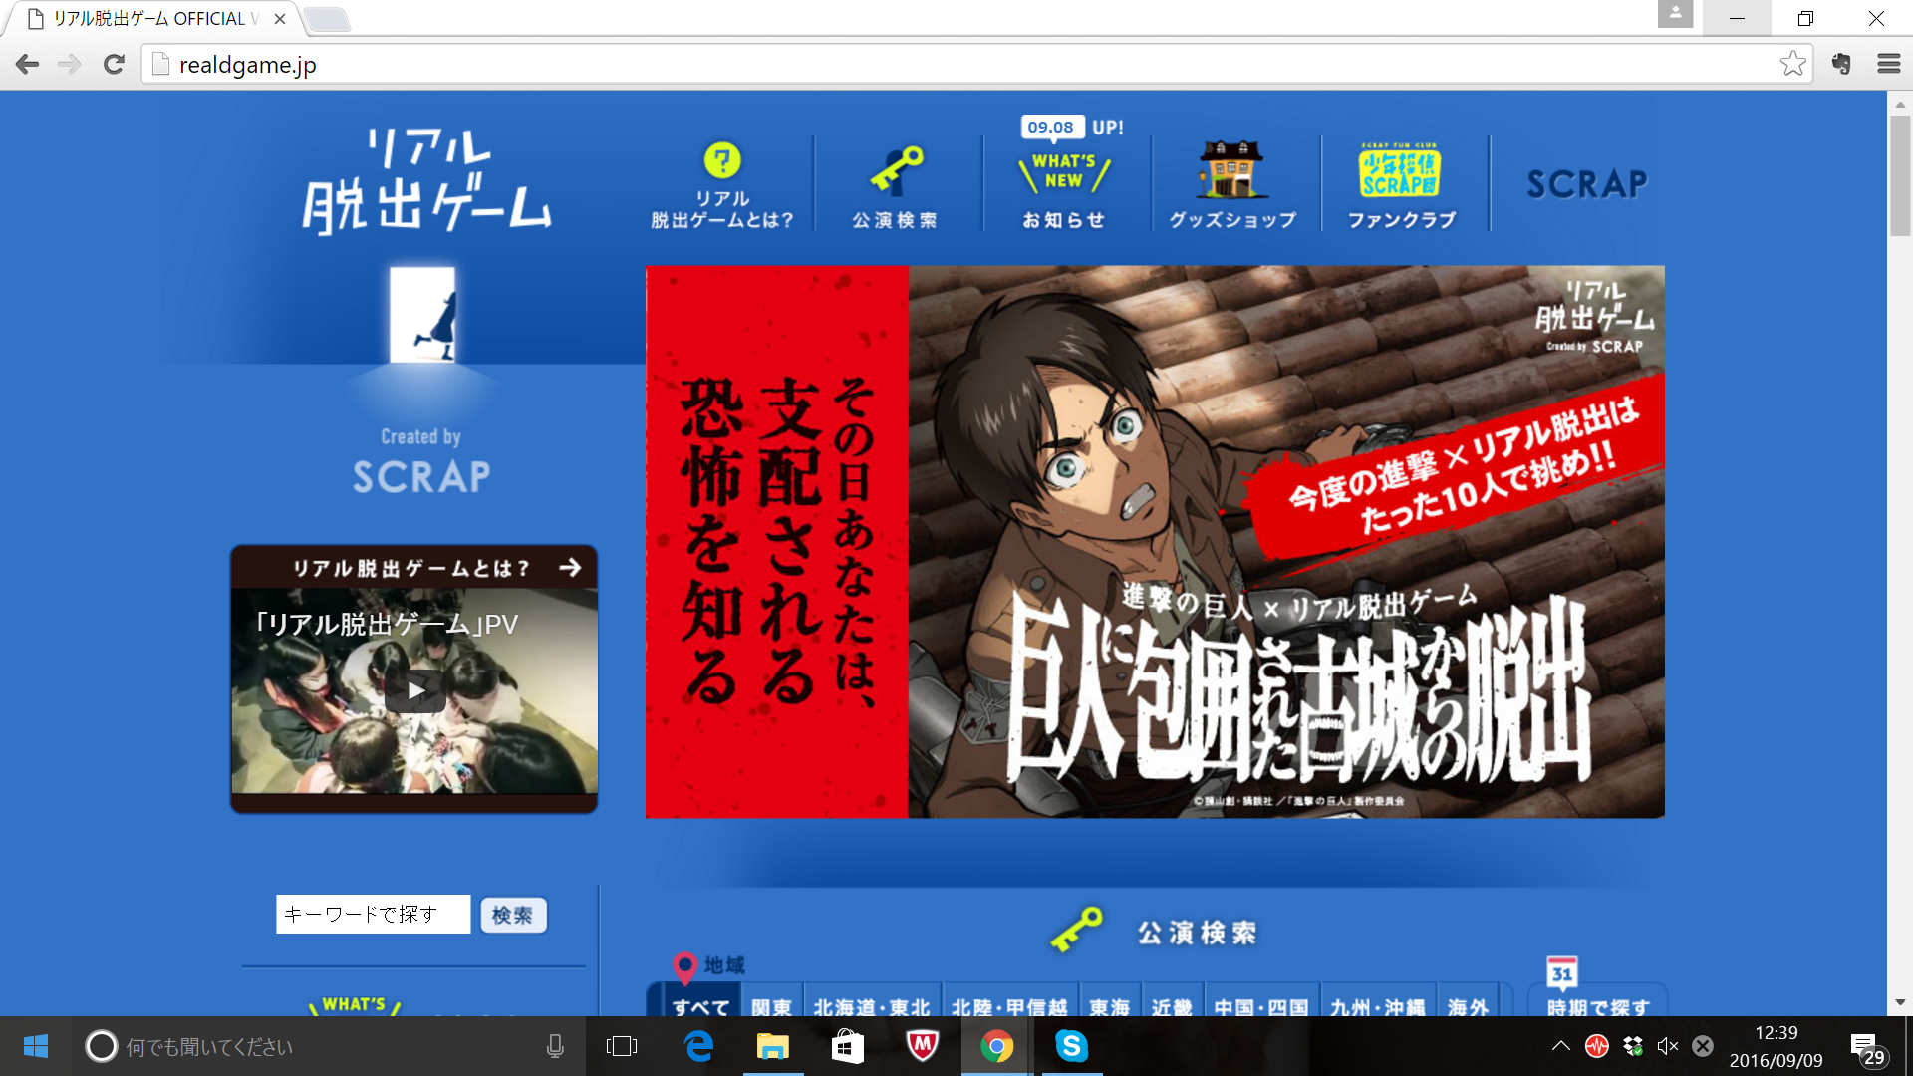Open Skype from the taskbar
The width and height of the screenshot is (1913, 1076).
(x=1072, y=1046)
